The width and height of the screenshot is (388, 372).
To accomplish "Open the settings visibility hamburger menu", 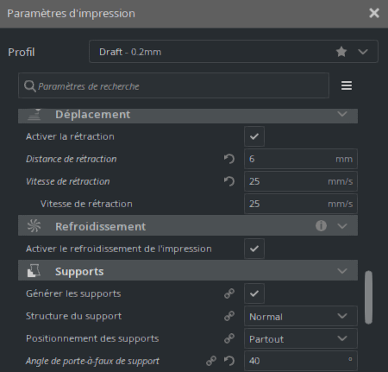I will tap(347, 85).
